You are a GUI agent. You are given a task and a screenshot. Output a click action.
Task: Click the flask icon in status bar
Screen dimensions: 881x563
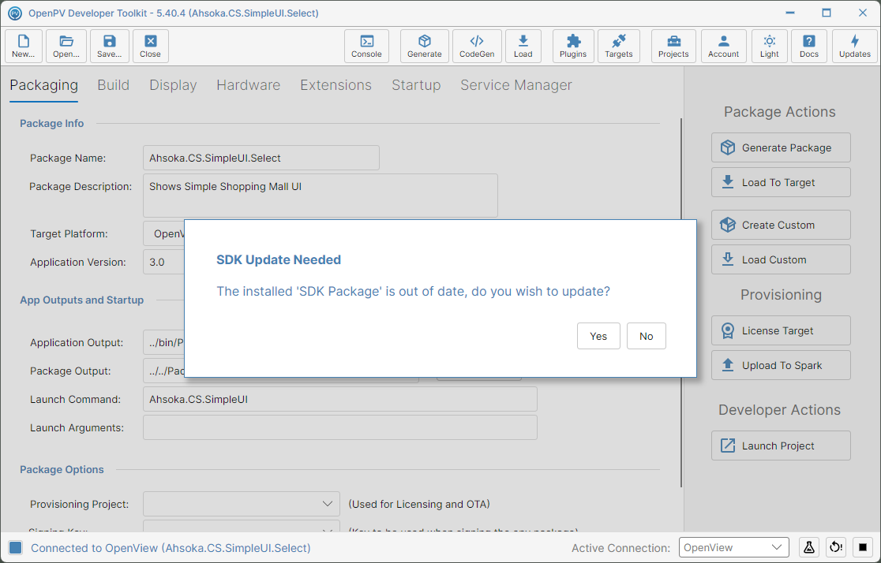[x=808, y=546]
